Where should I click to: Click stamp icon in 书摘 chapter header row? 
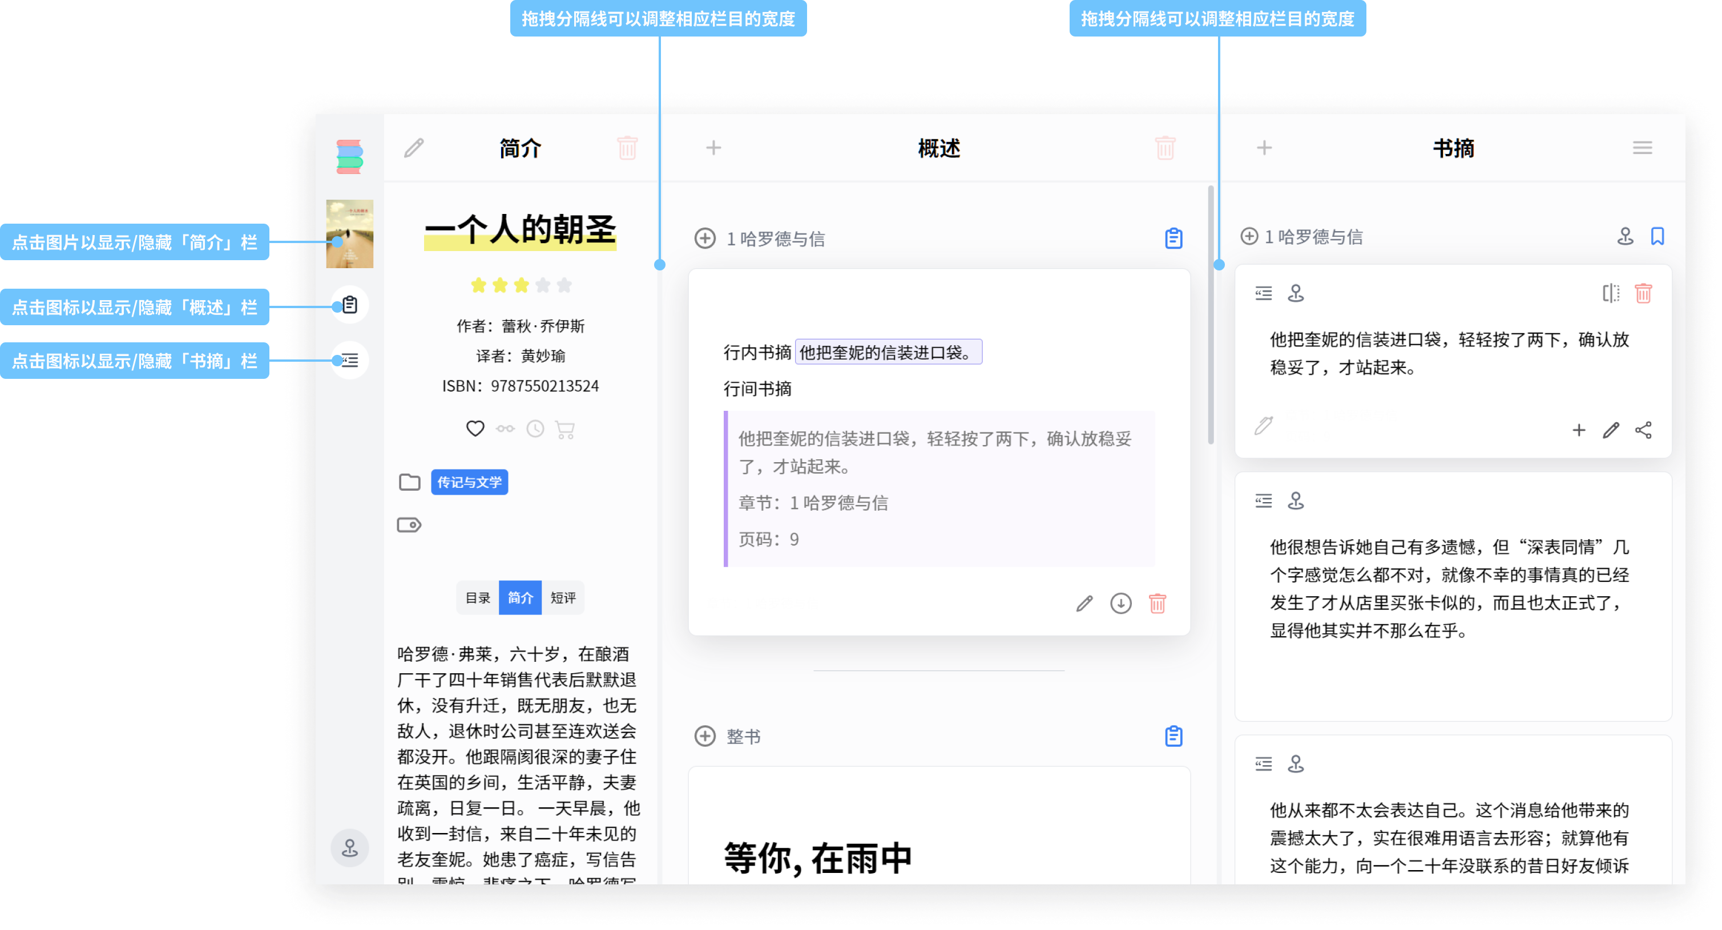pos(1625,236)
